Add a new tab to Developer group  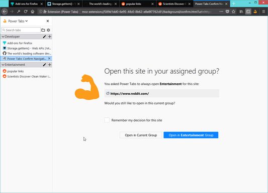(x=50, y=37)
